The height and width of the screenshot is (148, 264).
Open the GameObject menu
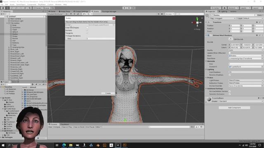tap(21, 5)
